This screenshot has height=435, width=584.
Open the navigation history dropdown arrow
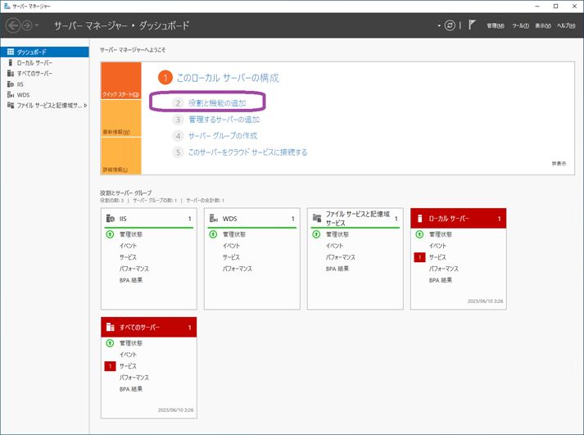tap(38, 25)
